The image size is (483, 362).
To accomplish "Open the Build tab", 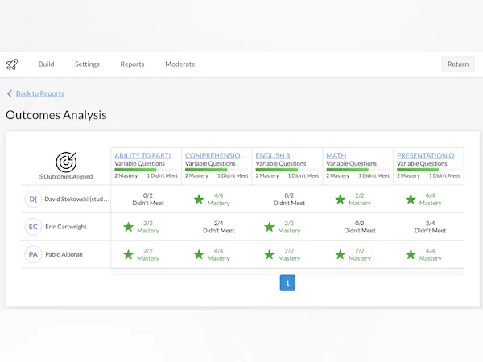I will tap(46, 64).
